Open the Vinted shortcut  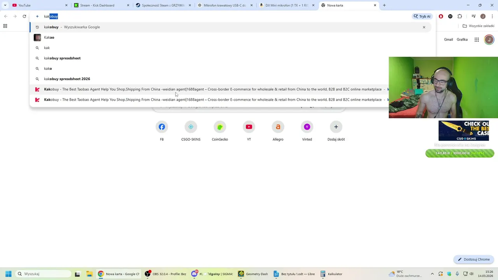307,131
